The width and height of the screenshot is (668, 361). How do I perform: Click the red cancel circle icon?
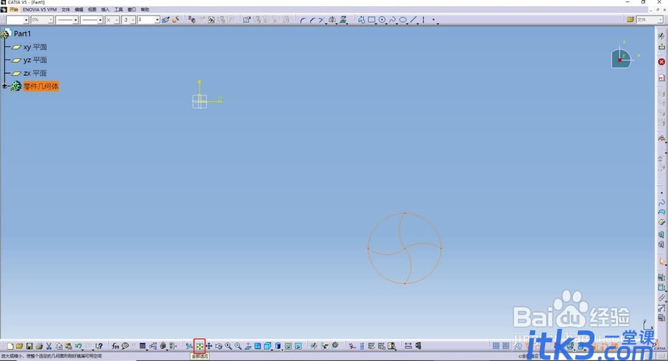pos(661,62)
